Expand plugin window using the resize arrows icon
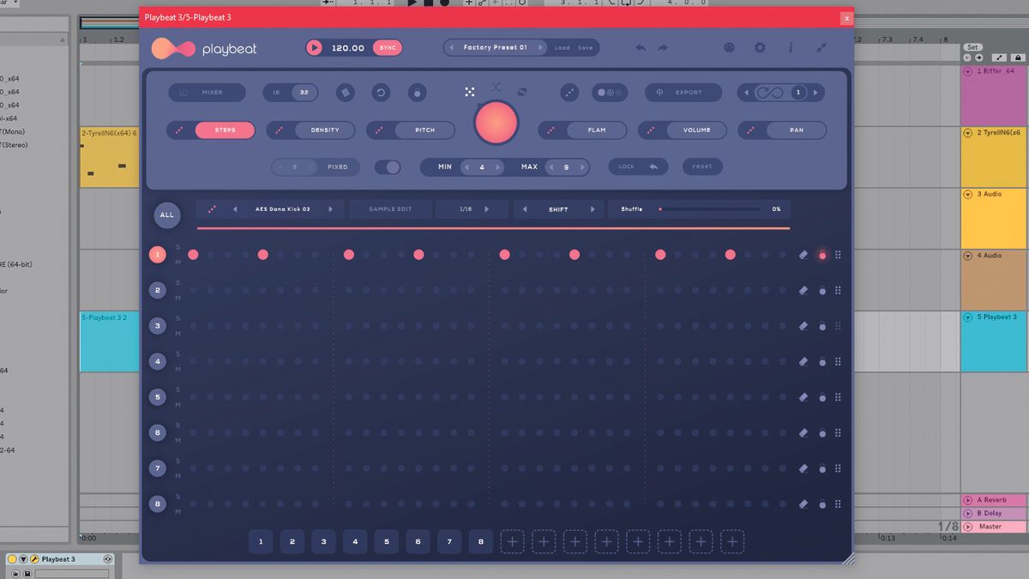 point(821,48)
